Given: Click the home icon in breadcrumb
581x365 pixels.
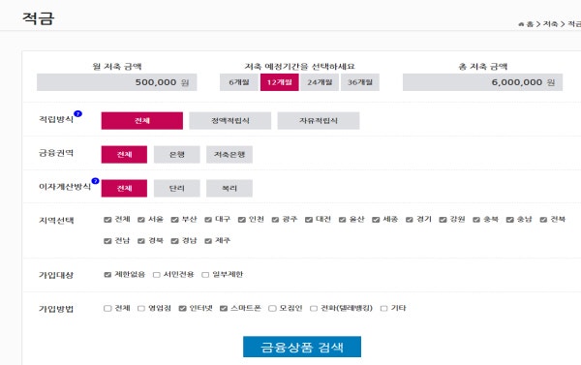Looking at the screenshot, I should click(x=521, y=24).
